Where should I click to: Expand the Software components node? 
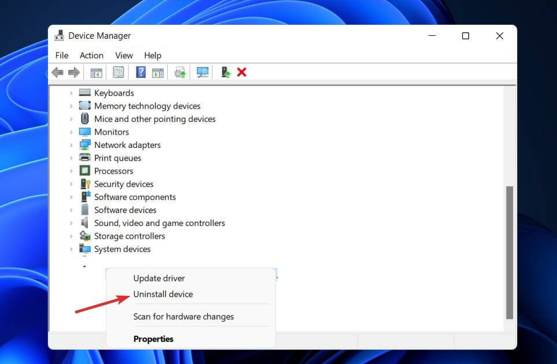71,197
